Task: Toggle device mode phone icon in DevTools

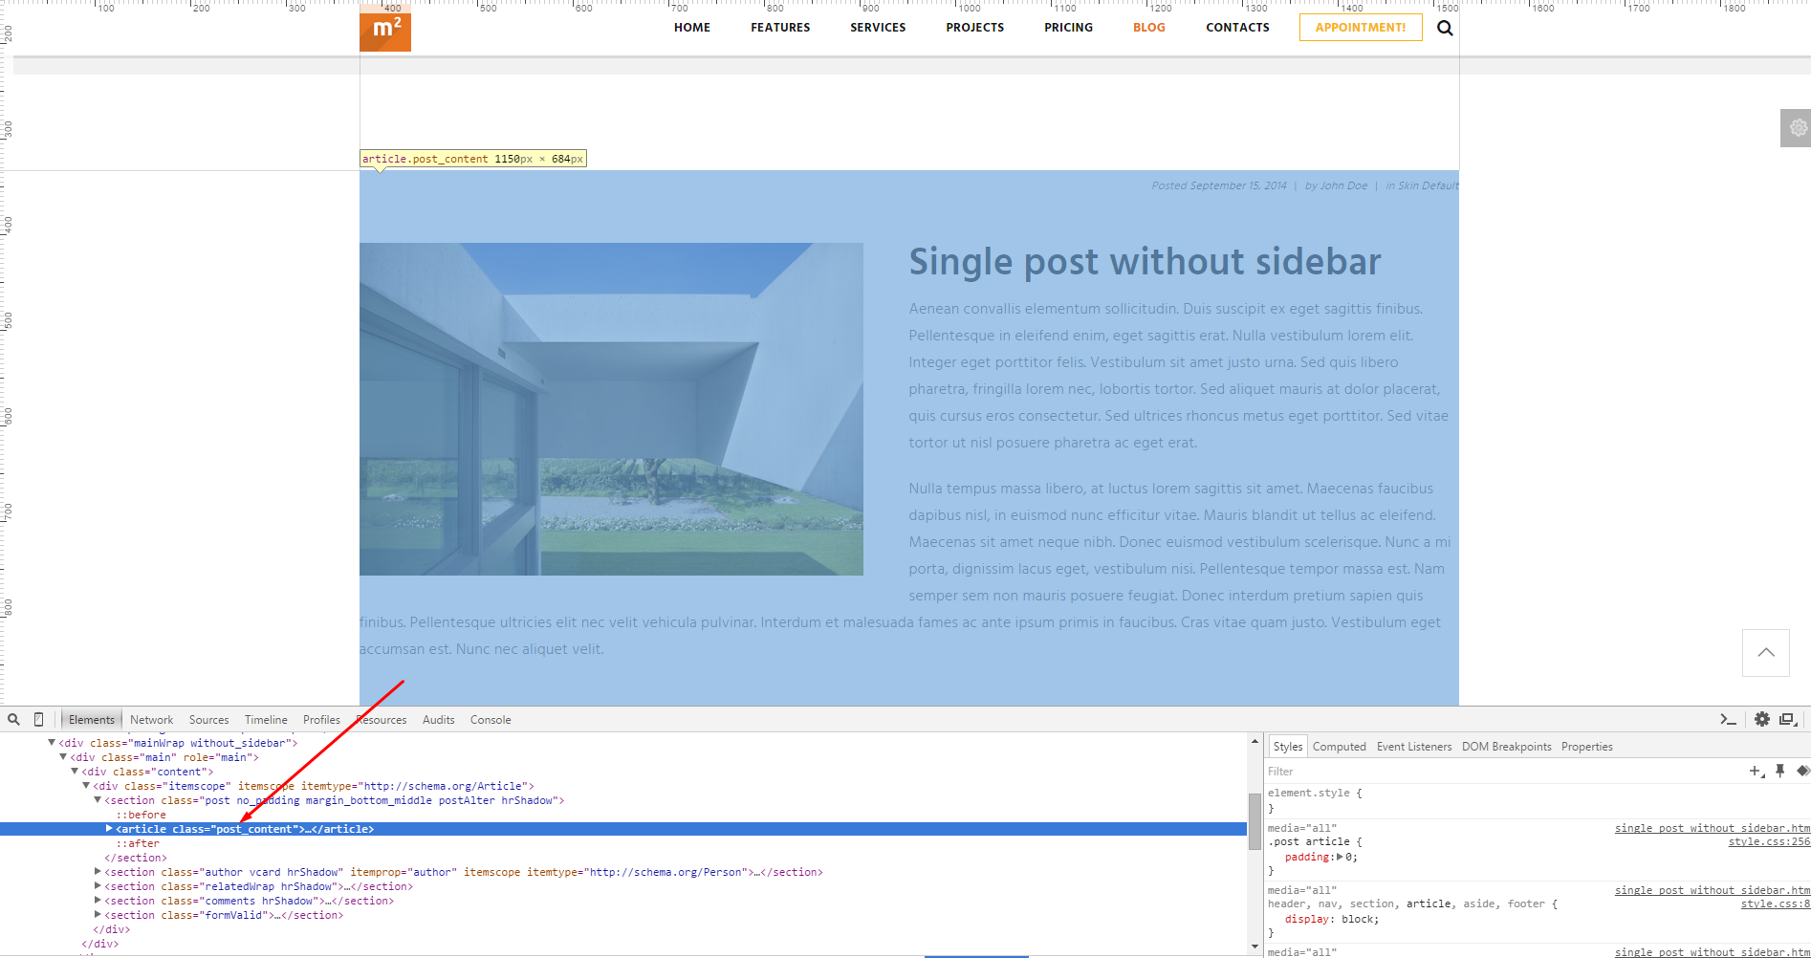Action: [x=39, y=720]
